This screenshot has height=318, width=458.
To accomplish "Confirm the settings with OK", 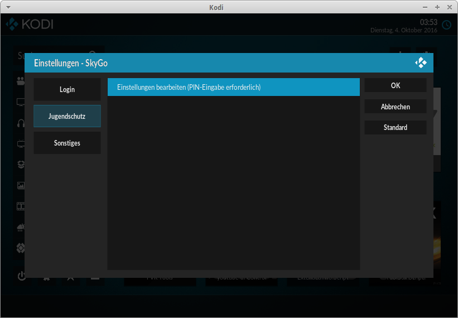I will [396, 85].
